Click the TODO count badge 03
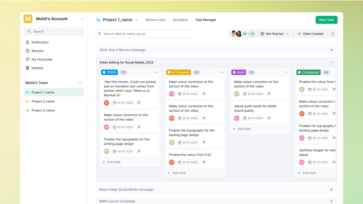The image size is (363, 204). (123, 72)
